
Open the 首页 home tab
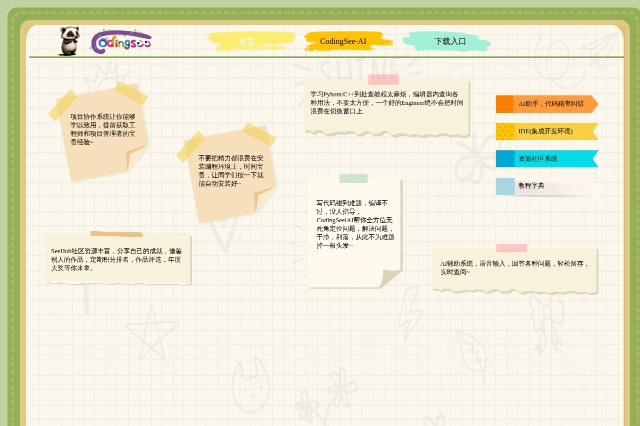pyautogui.click(x=246, y=41)
